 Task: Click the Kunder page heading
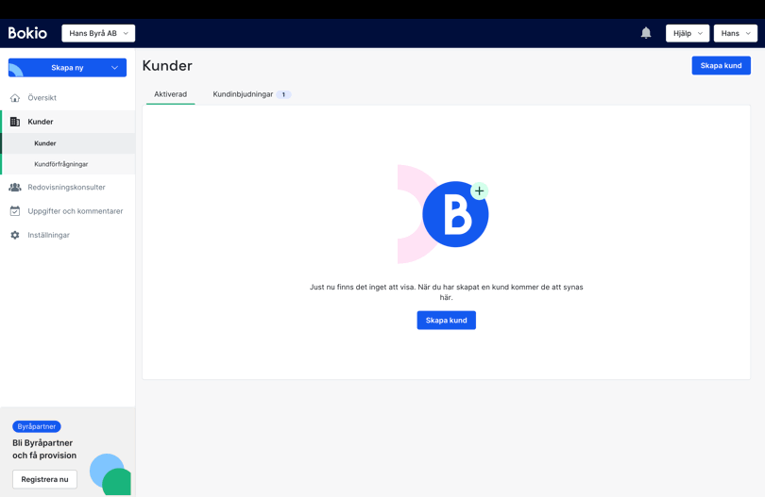[167, 66]
